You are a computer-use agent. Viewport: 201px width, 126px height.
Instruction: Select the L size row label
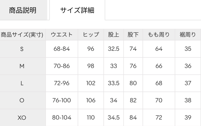click(22, 83)
